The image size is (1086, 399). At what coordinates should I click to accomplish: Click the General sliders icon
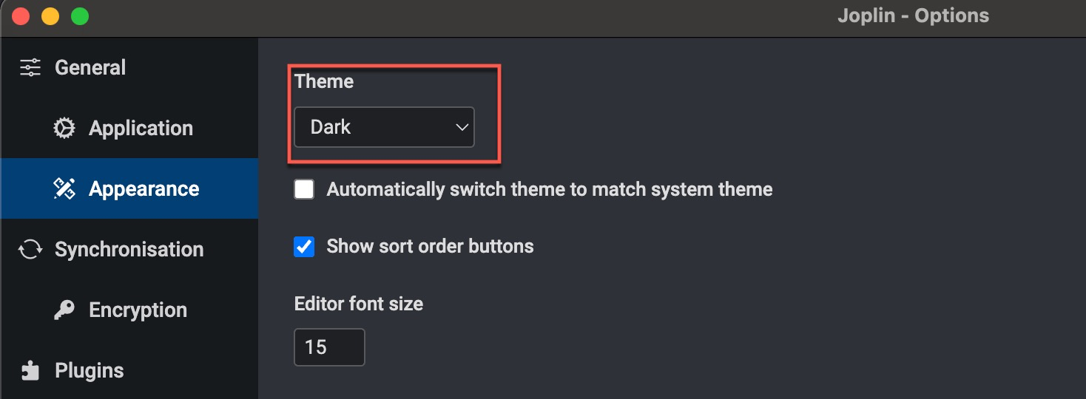pos(30,68)
